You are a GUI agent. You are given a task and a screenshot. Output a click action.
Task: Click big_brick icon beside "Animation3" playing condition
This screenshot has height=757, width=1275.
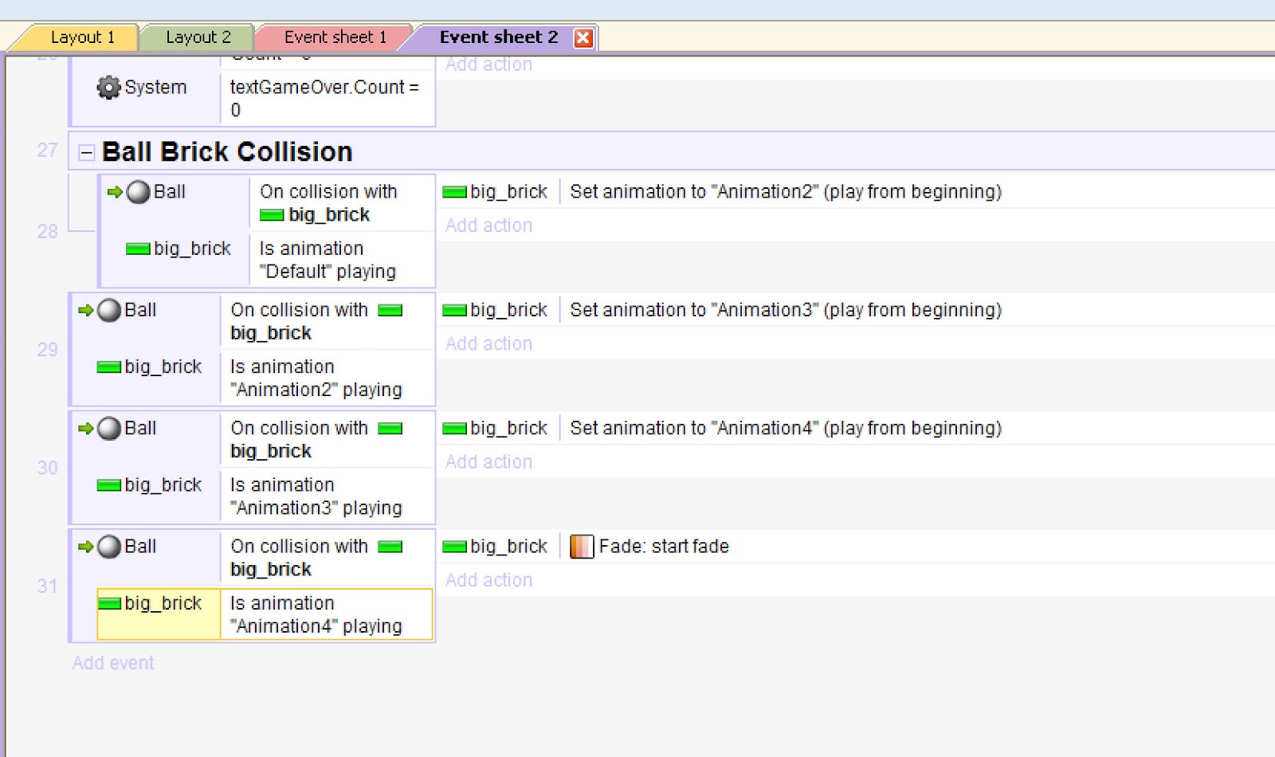(x=109, y=485)
